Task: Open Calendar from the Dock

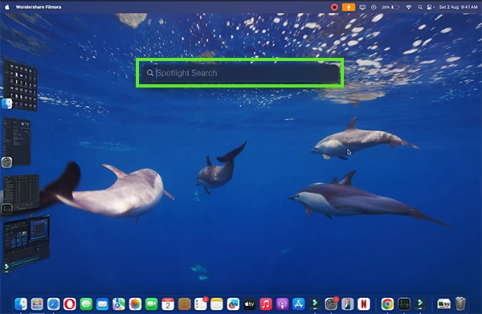Action: (168, 304)
